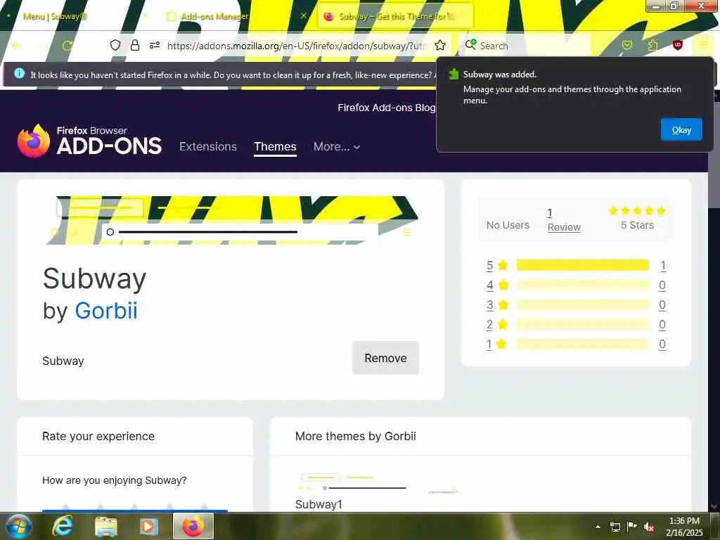Click the Firefox Browser Add-ons logo
This screenshot has width=720, height=540.
89,141
